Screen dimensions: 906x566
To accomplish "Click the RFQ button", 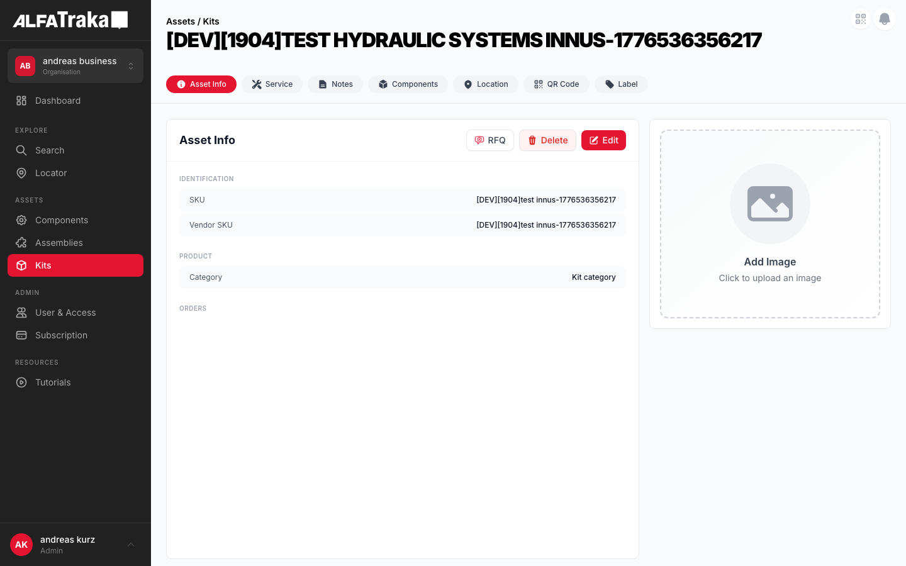I will (489, 140).
